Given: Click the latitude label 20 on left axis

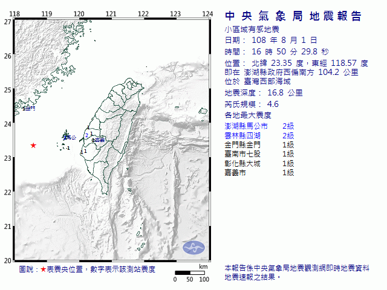Looking at the screenshot, I should (x=8, y=260).
